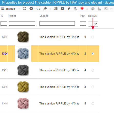Click legend text of row 1317
Screen dimensions: 114x116
(x=59, y=70)
